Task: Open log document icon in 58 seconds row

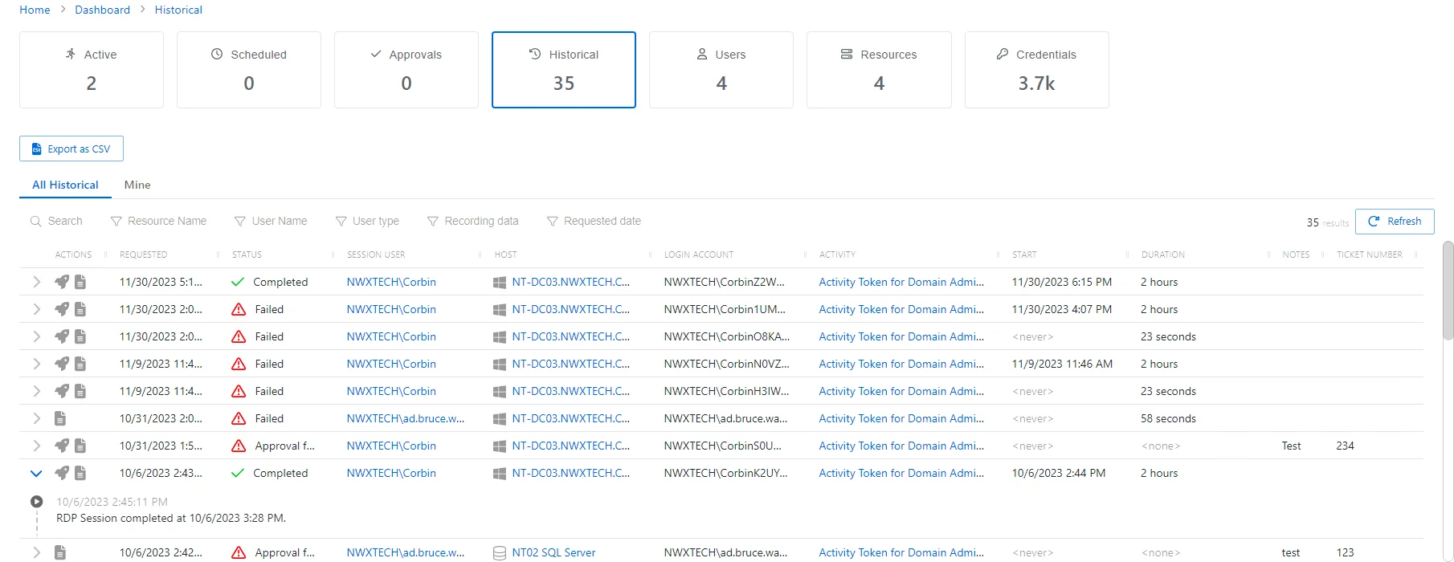Action: [60, 418]
